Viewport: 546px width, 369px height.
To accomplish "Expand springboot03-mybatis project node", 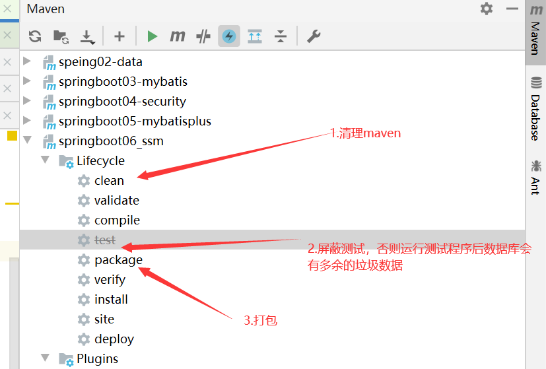I will [27, 81].
